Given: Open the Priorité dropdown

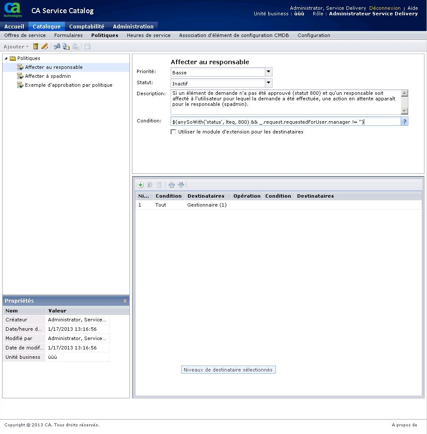Looking at the screenshot, I should [268, 72].
